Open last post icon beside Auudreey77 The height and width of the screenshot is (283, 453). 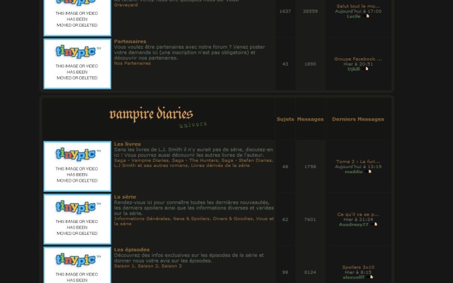(x=374, y=224)
